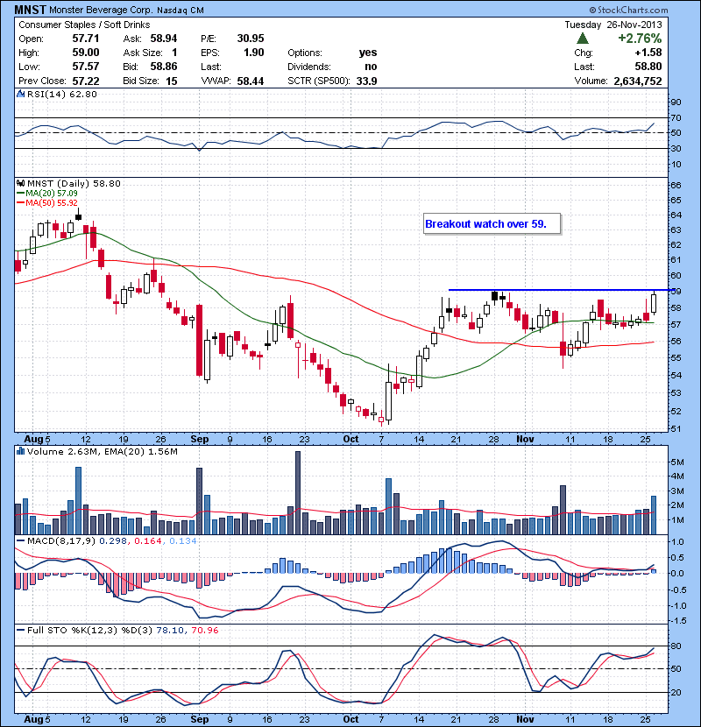
Task: Click the Dividends value no
Action: [371, 67]
